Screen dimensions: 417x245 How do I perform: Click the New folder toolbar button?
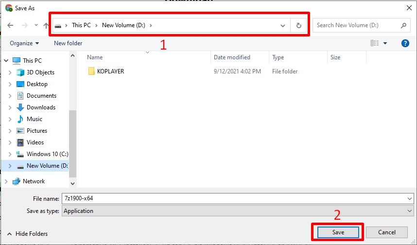(68, 43)
